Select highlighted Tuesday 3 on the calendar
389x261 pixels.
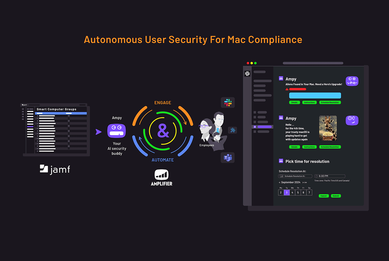pos(287,192)
